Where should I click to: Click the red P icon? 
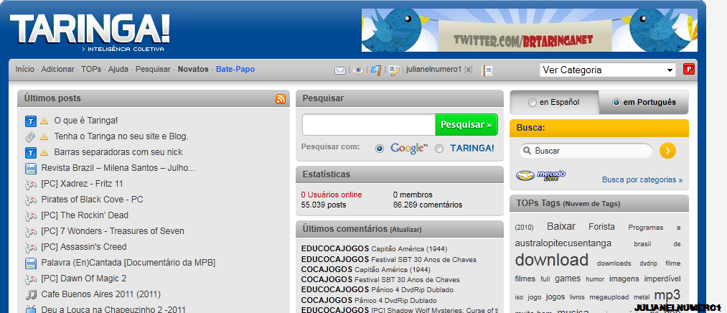(x=689, y=70)
